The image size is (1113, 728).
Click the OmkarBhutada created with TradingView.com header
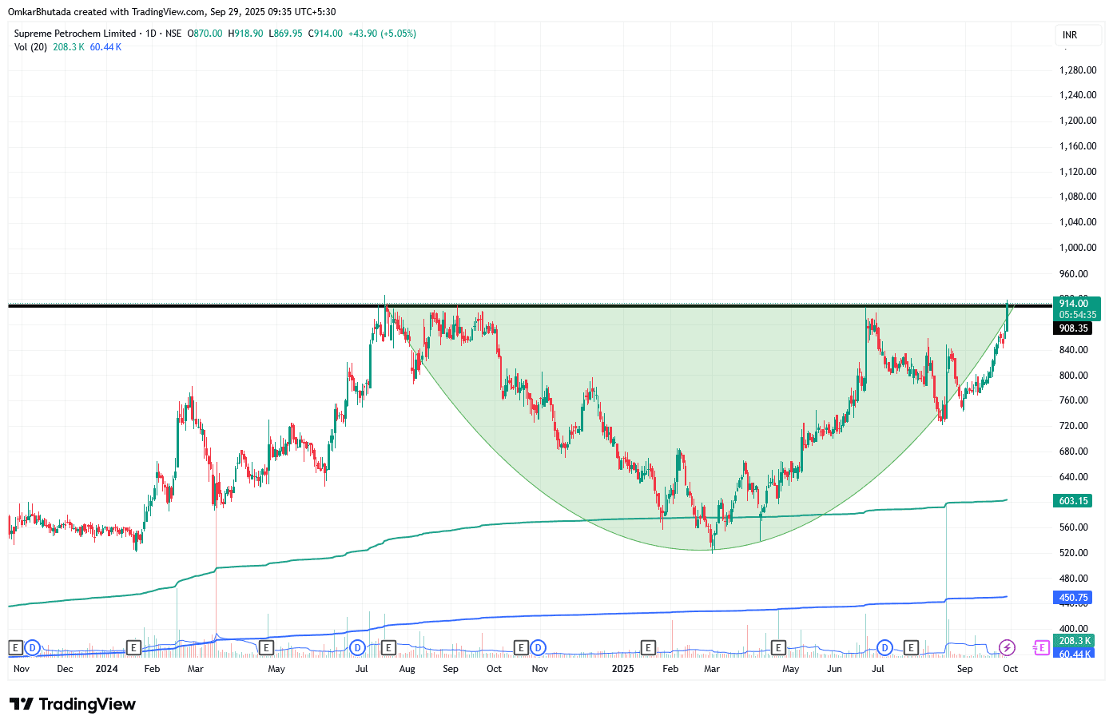click(172, 12)
